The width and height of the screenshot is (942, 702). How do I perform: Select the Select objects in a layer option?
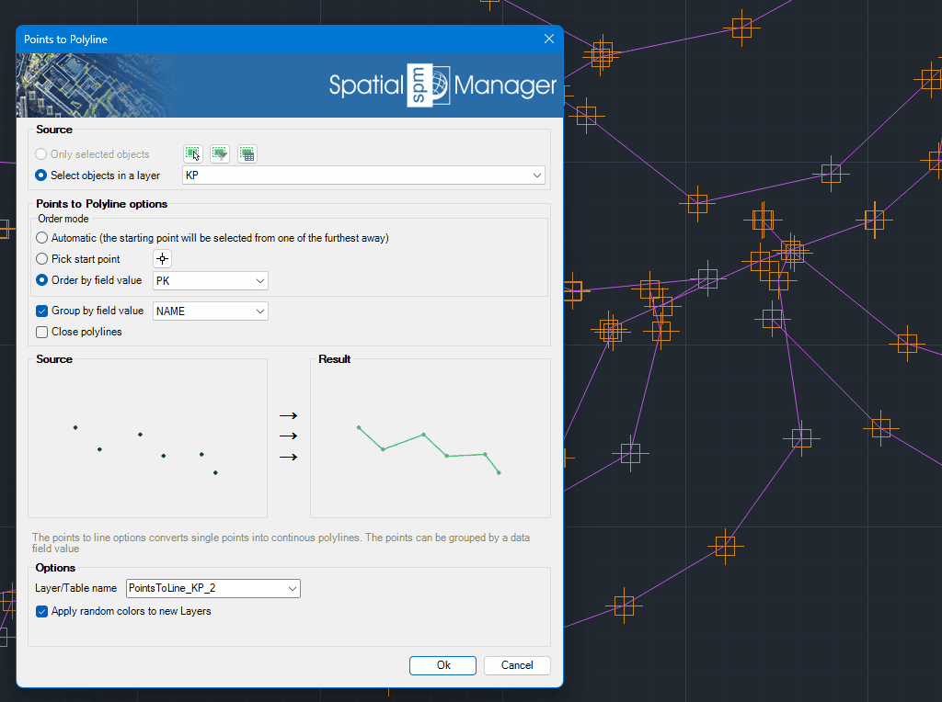click(40, 175)
